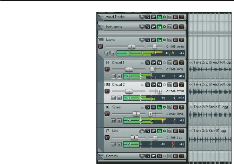234x164 pixels.
Task: Click the last-in-folder icon on Kick
Action: click(142, 131)
